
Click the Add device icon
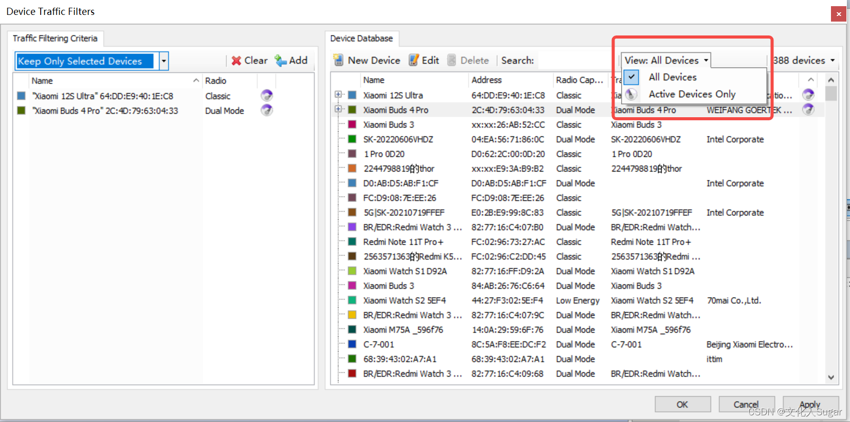coord(280,61)
